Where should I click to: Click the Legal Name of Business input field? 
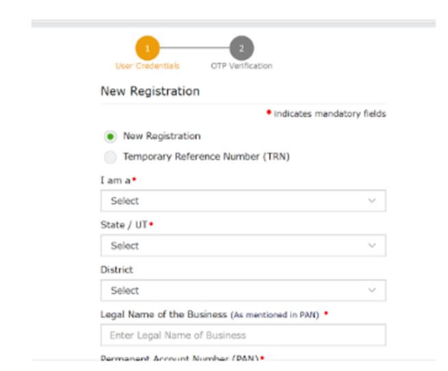pyautogui.click(x=243, y=335)
